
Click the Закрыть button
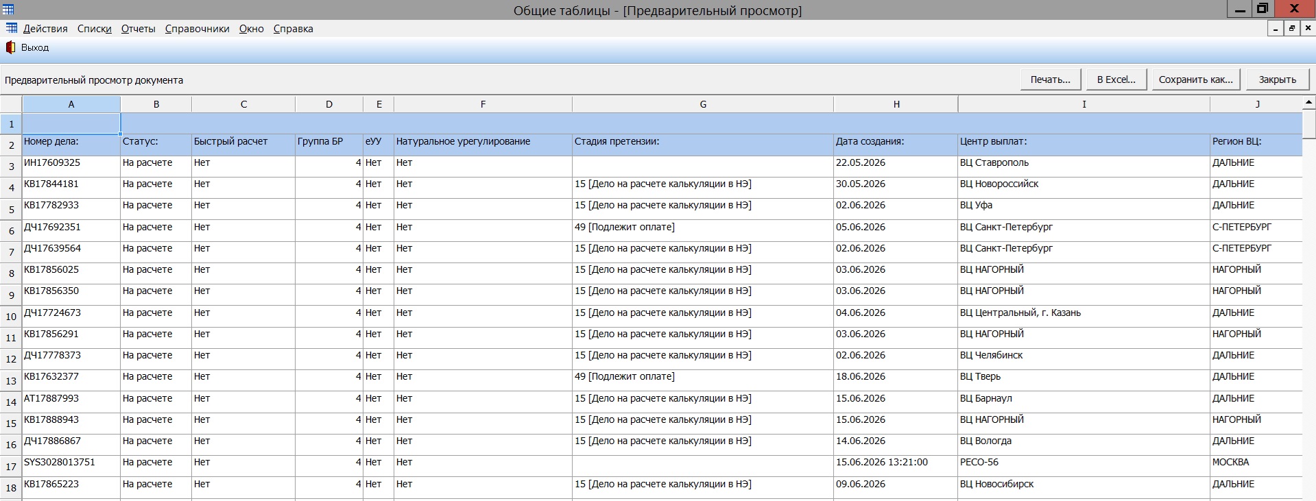pyautogui.click(x=1278, y=80)
